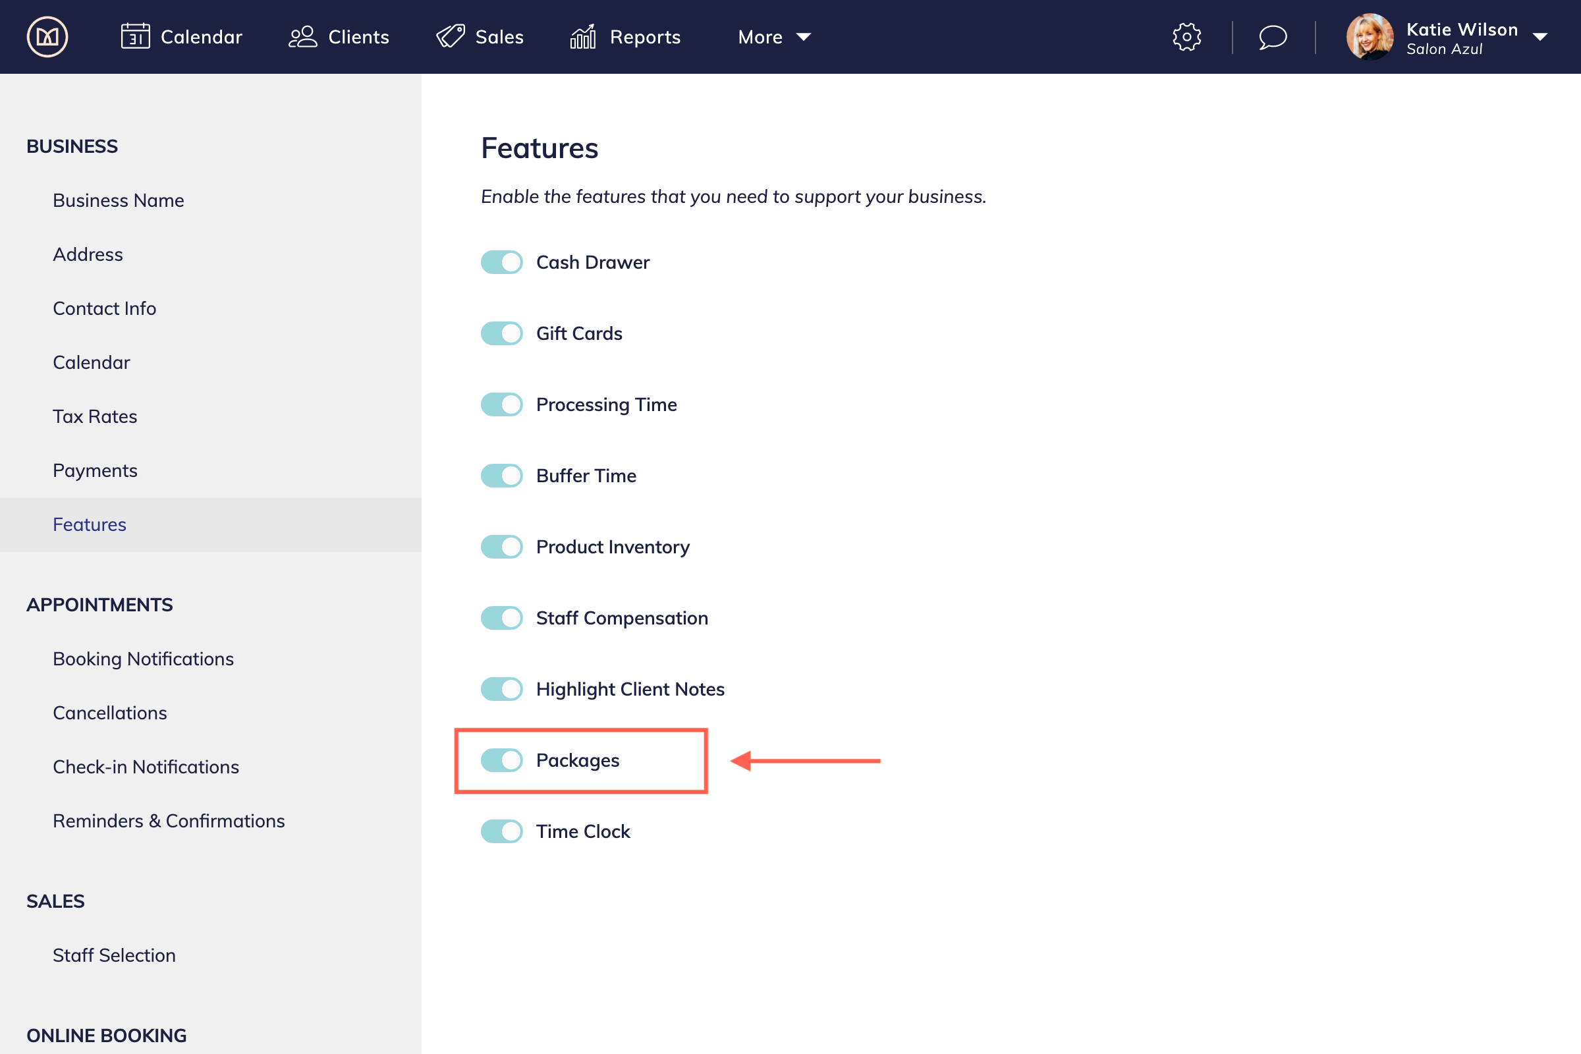Open the Reports chart icon
1581x1054 pixels.
click(583, 37)
